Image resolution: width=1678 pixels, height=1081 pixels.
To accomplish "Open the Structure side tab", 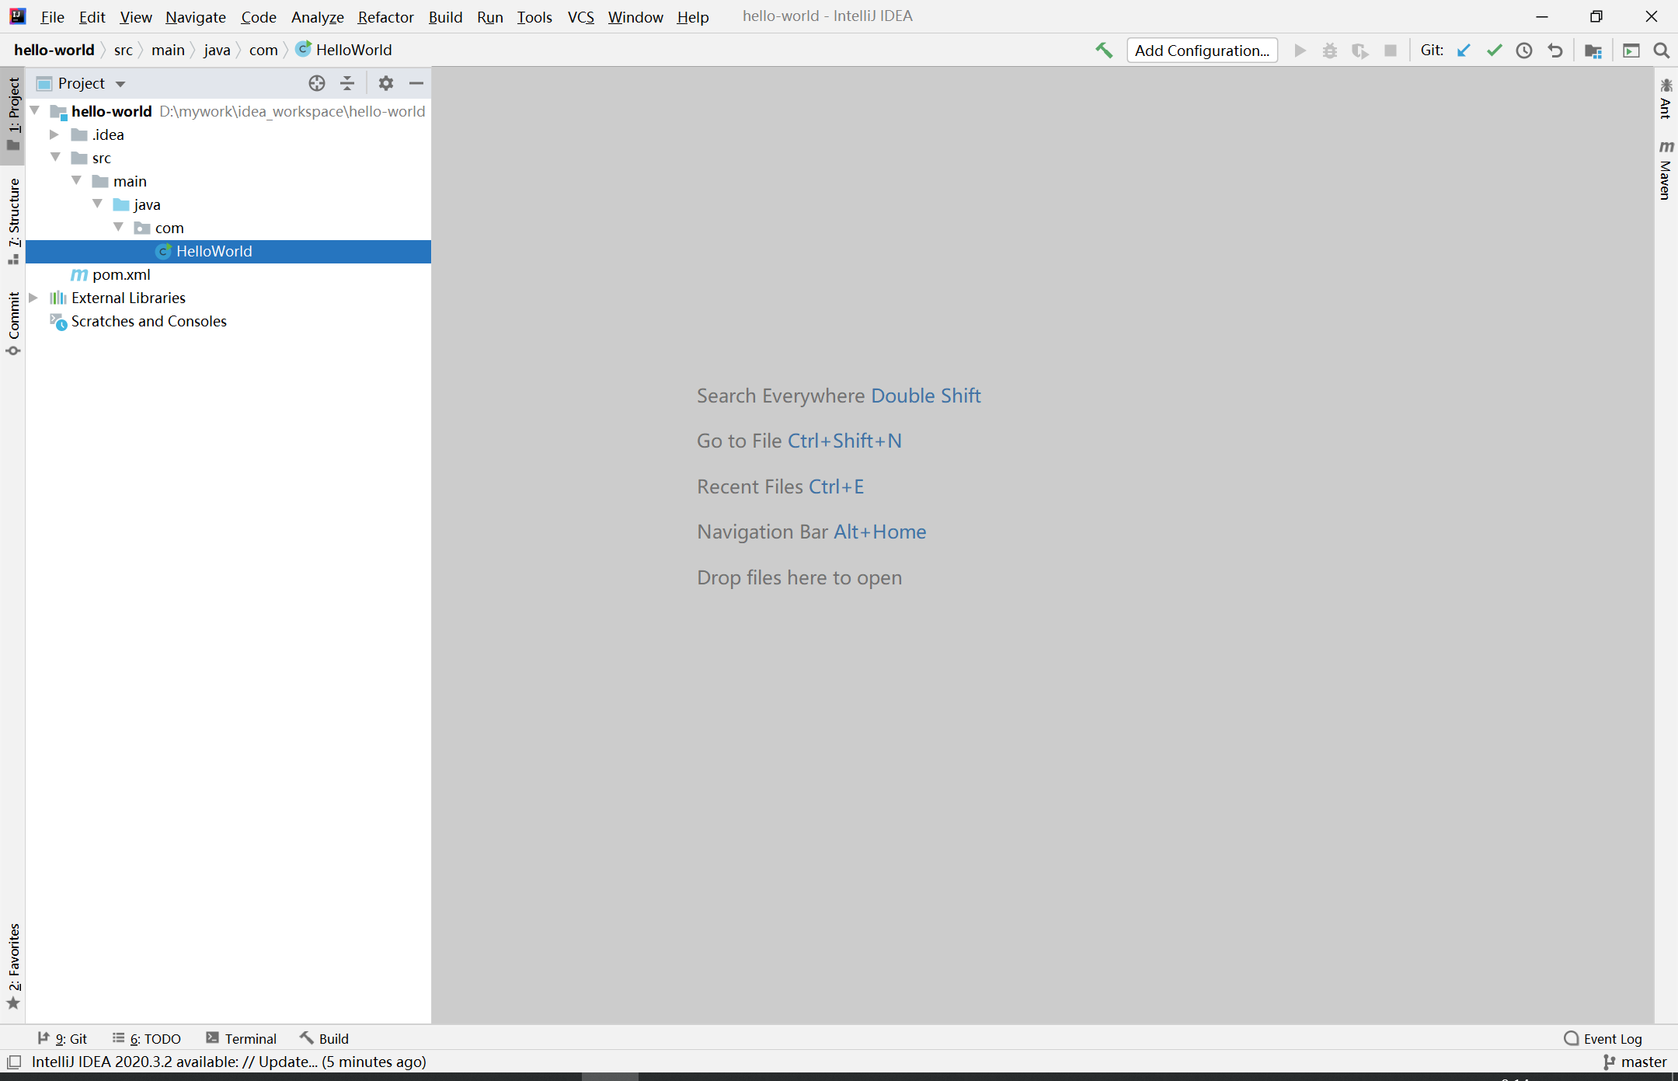I will pos(13,221).
